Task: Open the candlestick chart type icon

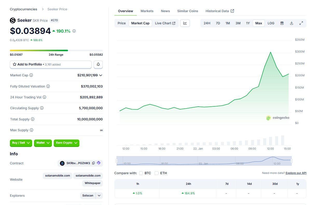Action: [x=185, y=23]
